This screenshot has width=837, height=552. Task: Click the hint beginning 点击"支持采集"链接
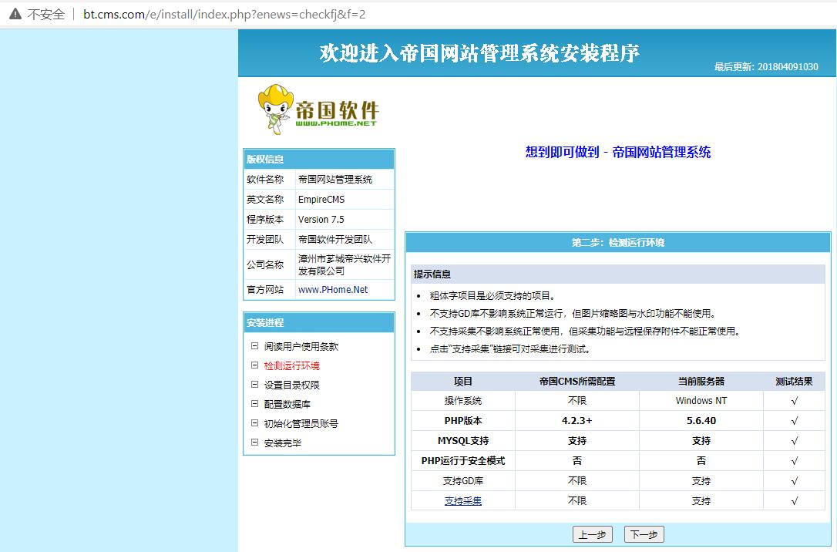(x=509, y=349)
